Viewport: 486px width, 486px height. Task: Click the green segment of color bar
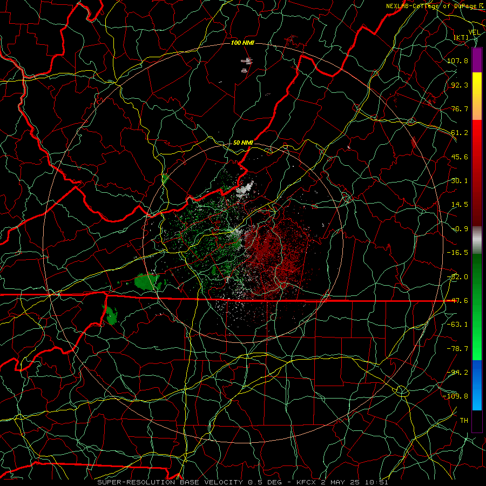tap(477, 307)
